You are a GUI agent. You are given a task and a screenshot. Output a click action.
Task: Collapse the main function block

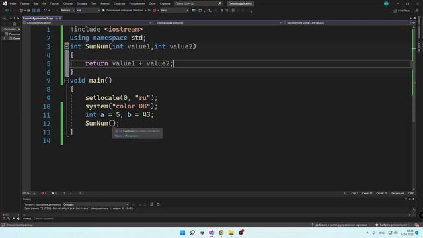(67, 81)
